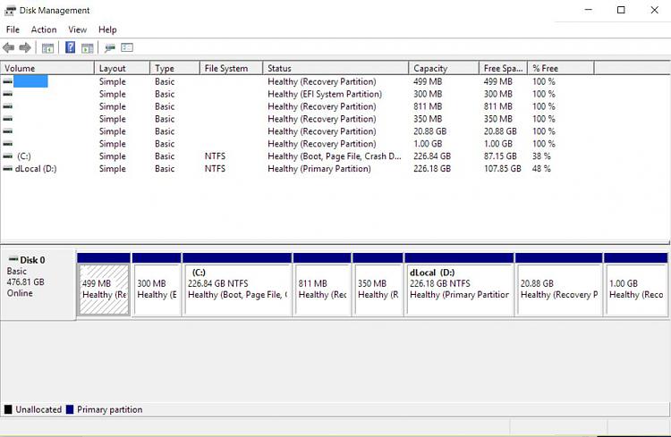Sort by the Capacity column header
The image size is (671, 437).
point(444,68)
